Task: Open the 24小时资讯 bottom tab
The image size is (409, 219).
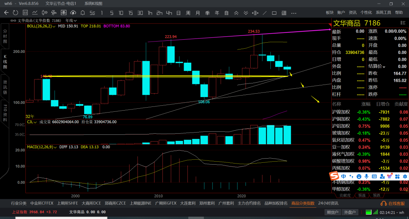Action: point(328,203)
